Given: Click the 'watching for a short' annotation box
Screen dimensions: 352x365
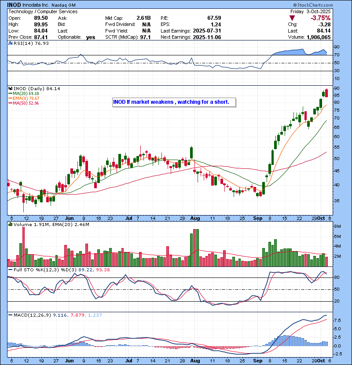Looking at the screenshot, I should (x=174, y=102).
